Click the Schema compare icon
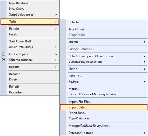The image size is (148, 136). pos(3,60)
